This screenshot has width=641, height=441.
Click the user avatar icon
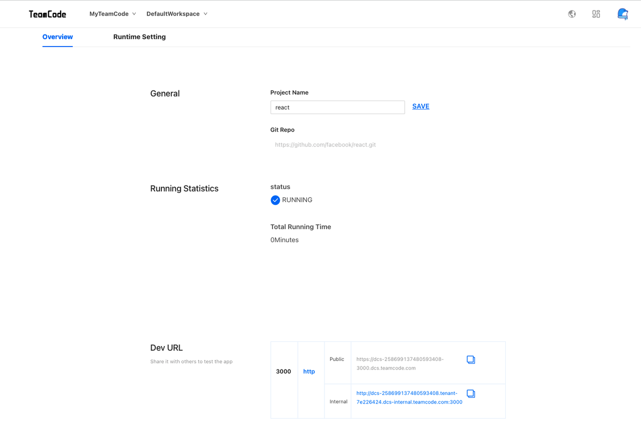tap(622, 14)
